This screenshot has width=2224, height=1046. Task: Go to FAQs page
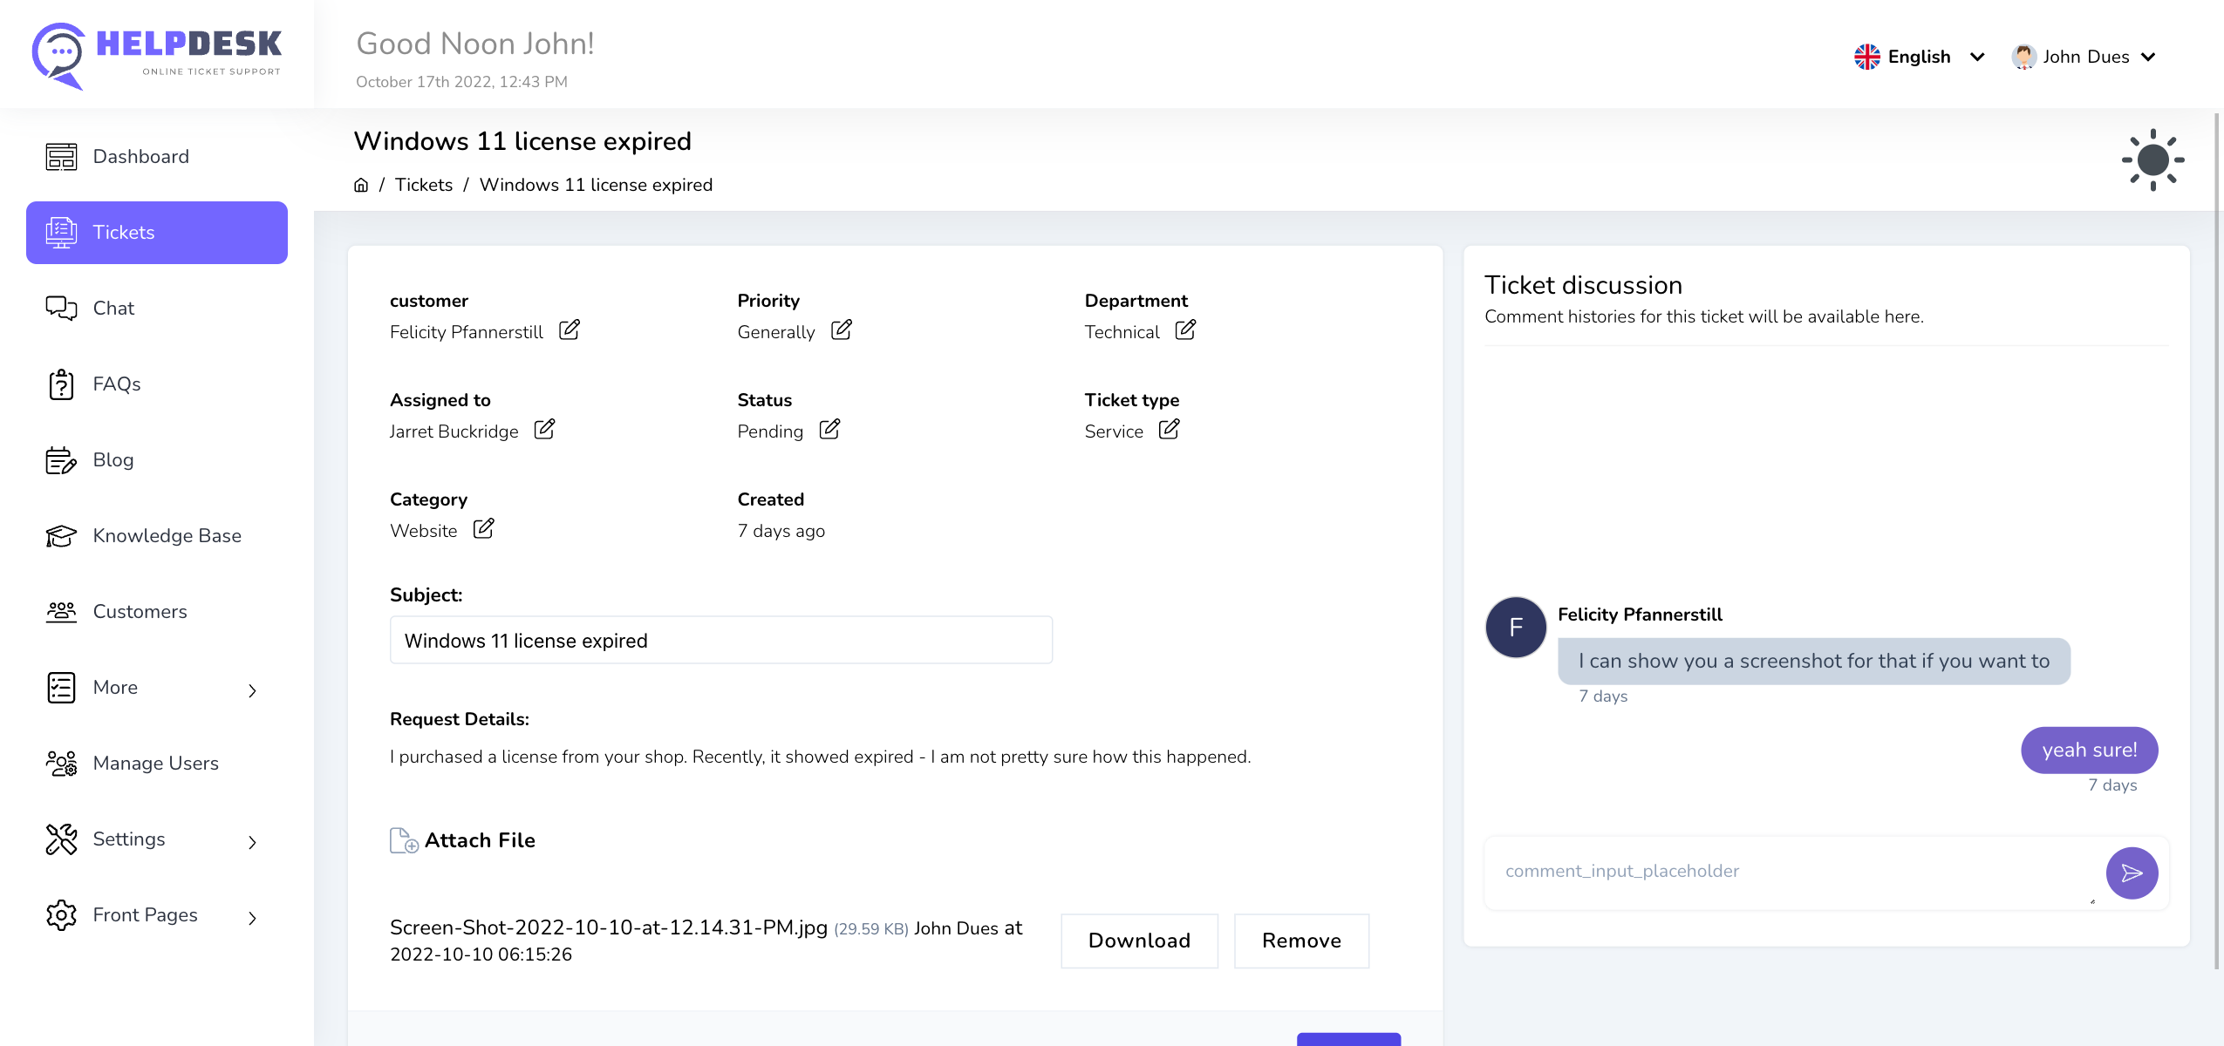coord(157,384)
